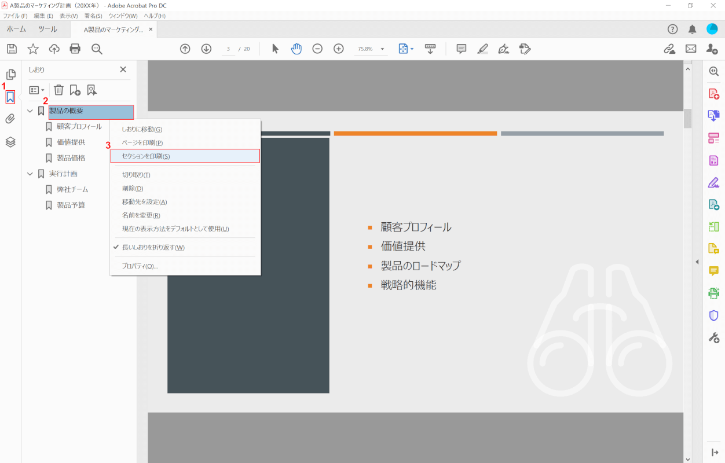725x463 pixels.
Task: Select プロパティ in the context menu
Action: click(140, 266)
